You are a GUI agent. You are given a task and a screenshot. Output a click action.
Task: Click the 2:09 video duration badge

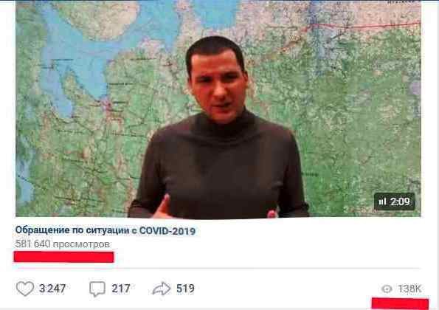(395, 201)
